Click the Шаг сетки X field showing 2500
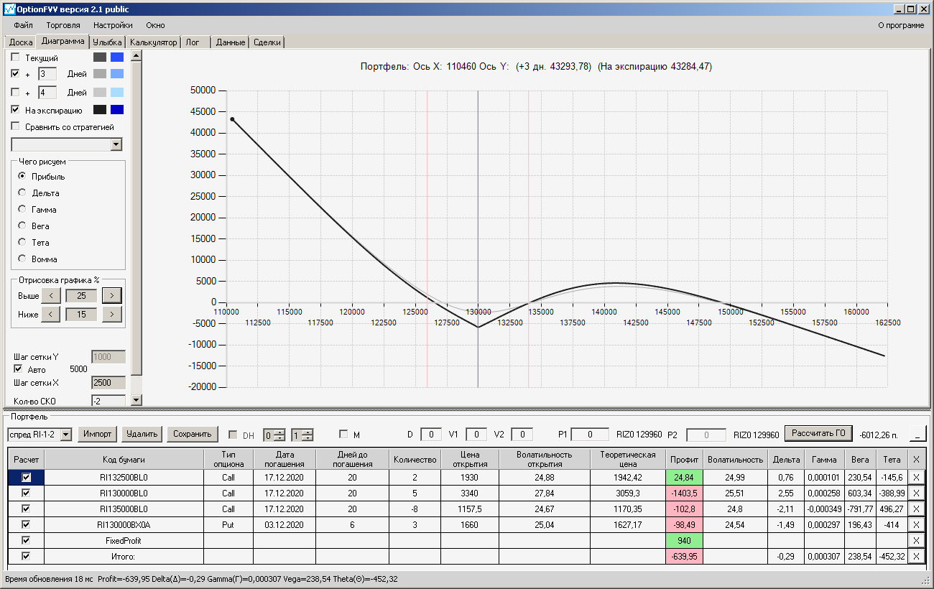 (x=108, y=383)
